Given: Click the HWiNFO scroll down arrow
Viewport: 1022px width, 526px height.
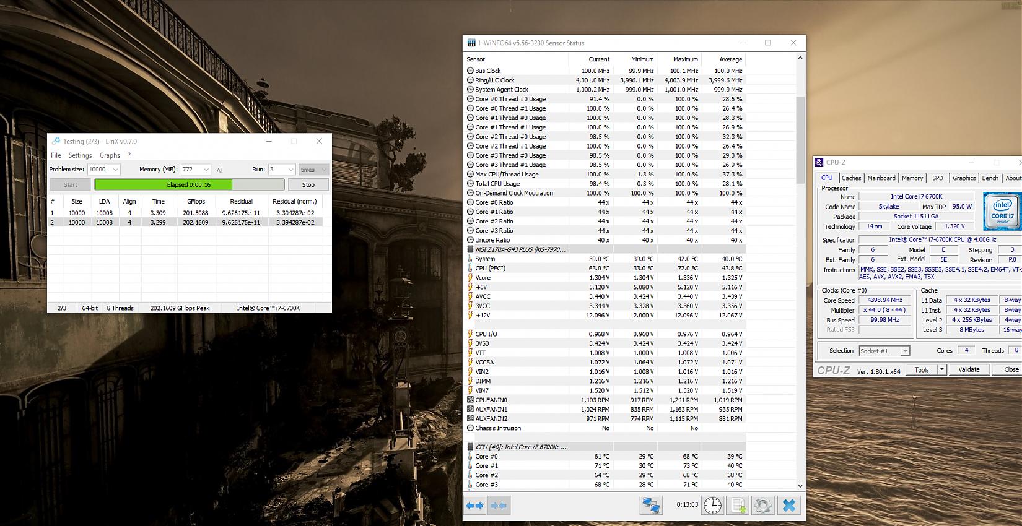Looking at the screenshot, I should click(x=800, y=486).
